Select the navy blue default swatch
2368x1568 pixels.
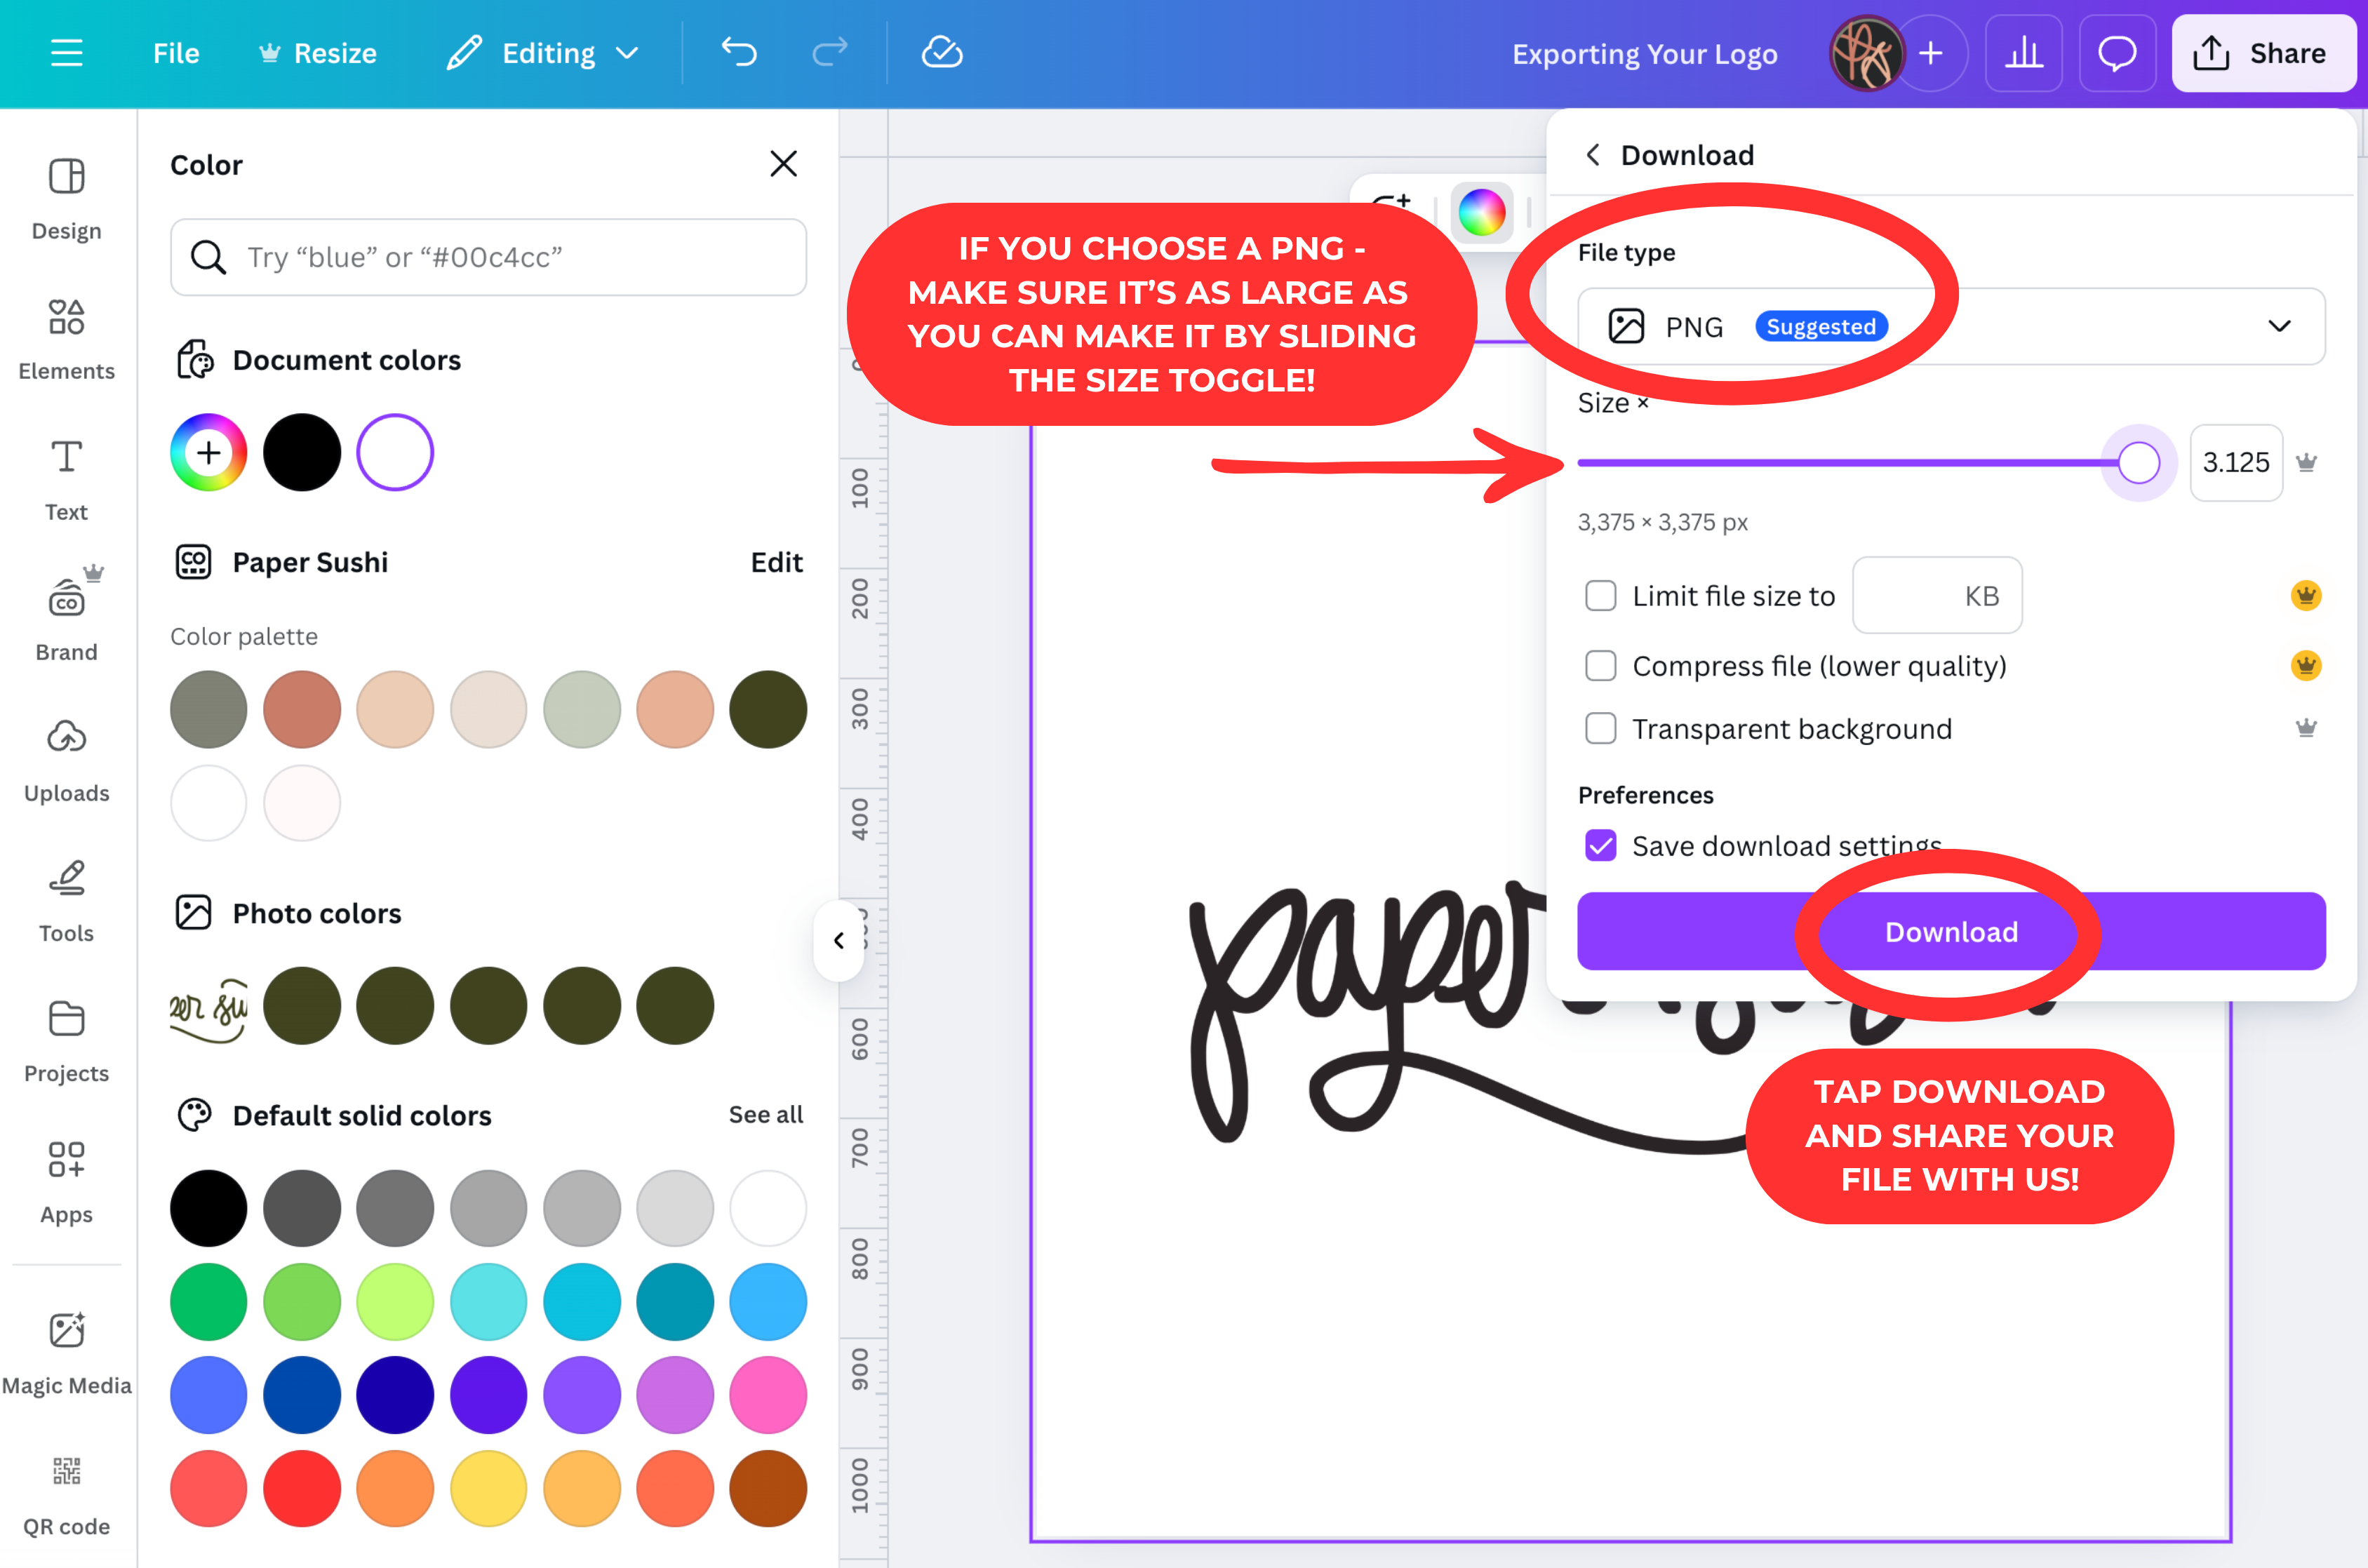(395, 1395)
